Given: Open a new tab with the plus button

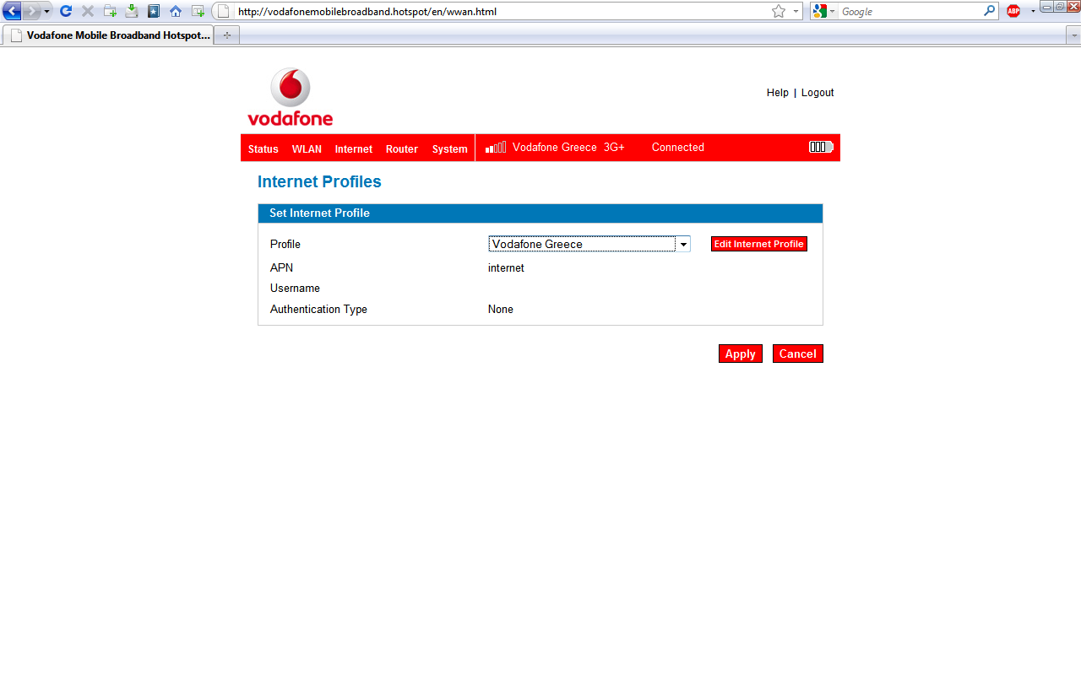Looking at the screenshot, I should 226,35.
